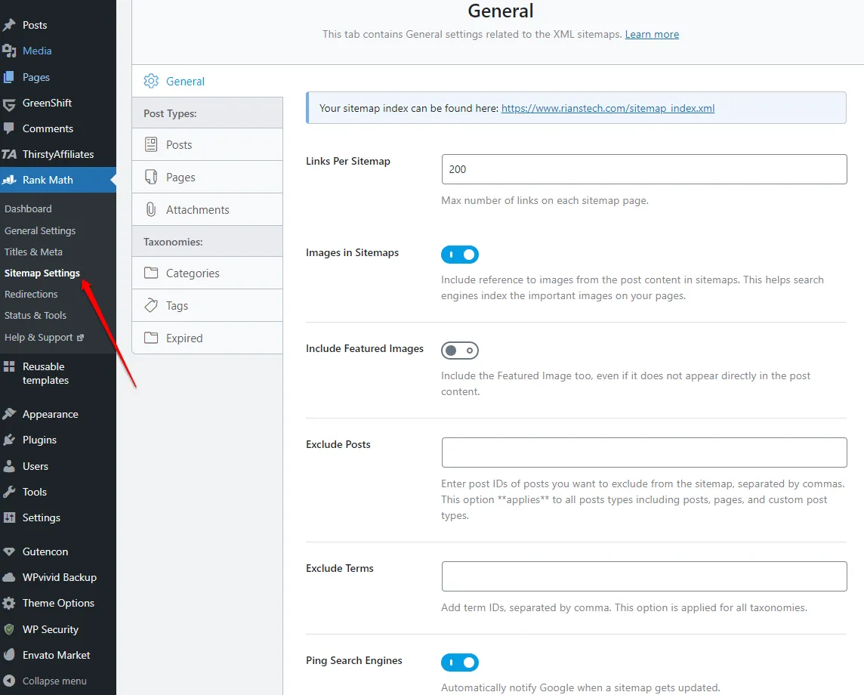Screen dimensions: 864x695
Task: Disable Images in Sitemaps
Action: tap(460, 255)
